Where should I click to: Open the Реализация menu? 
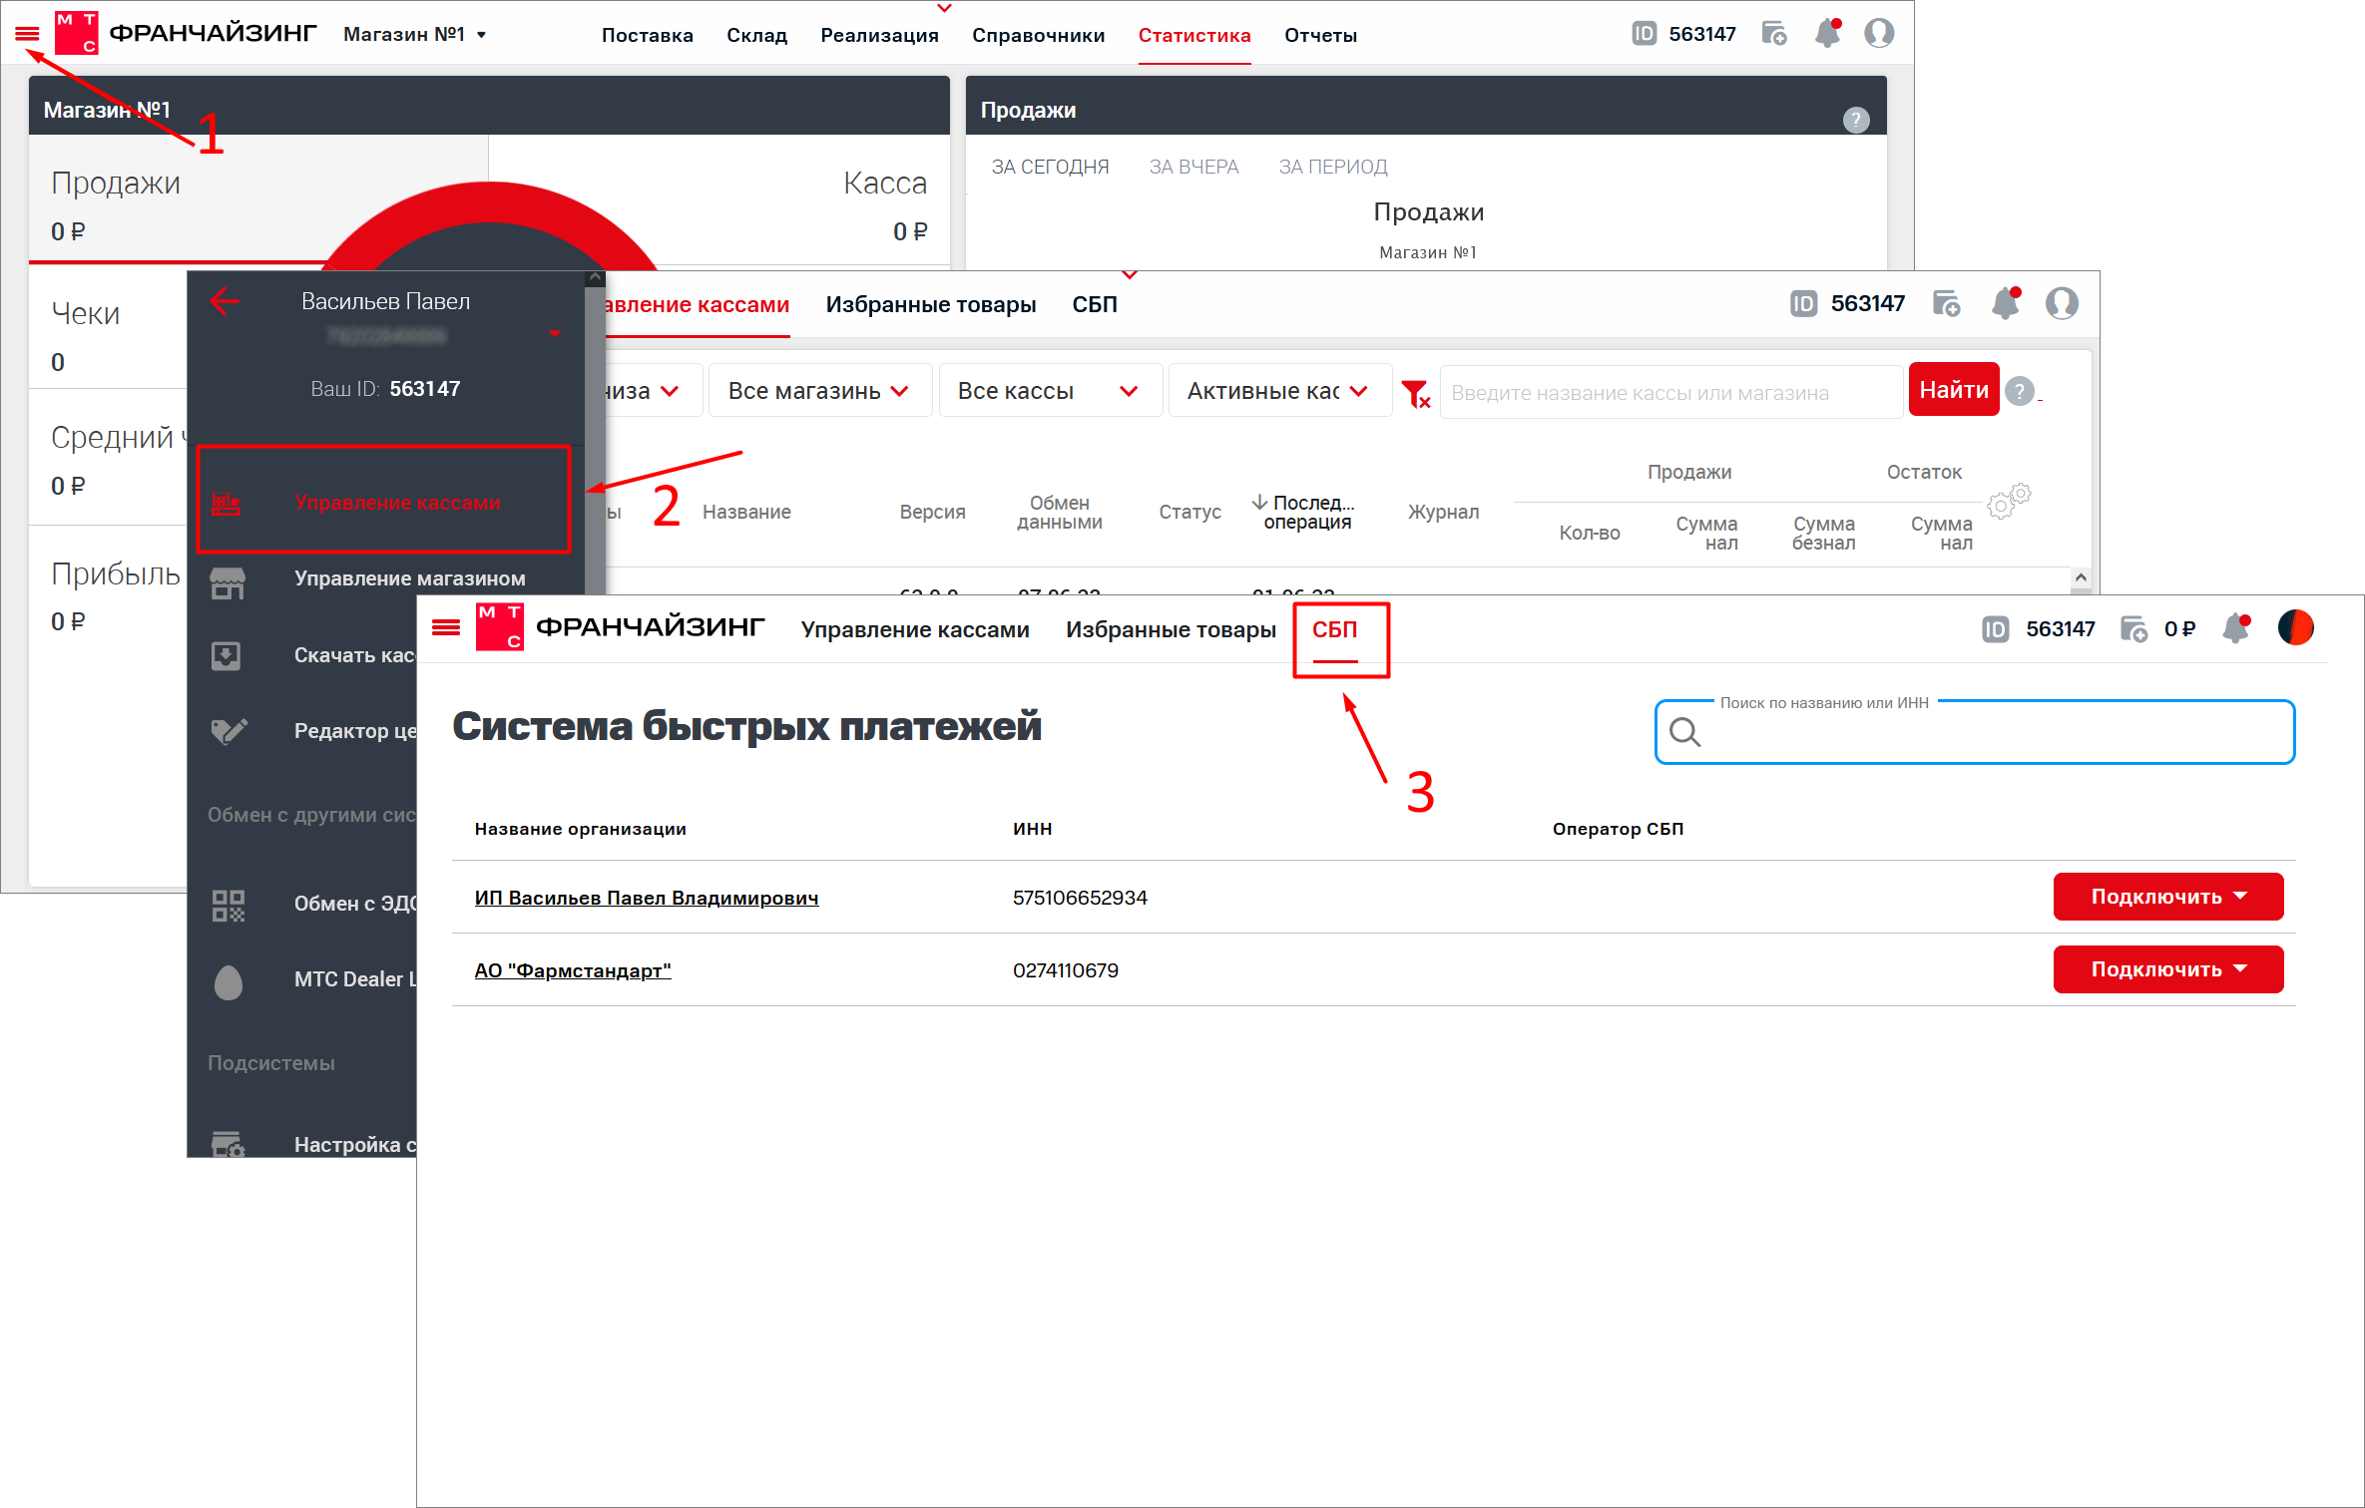click(x=879, y=35)
